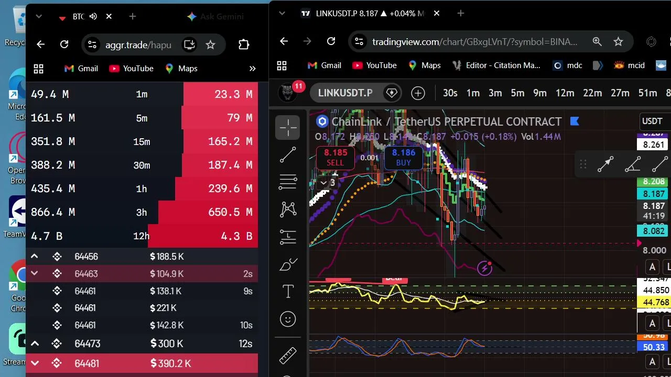
Task: Toggle auto scale on the bottom pane at 50.33
Action: (652, 361)
